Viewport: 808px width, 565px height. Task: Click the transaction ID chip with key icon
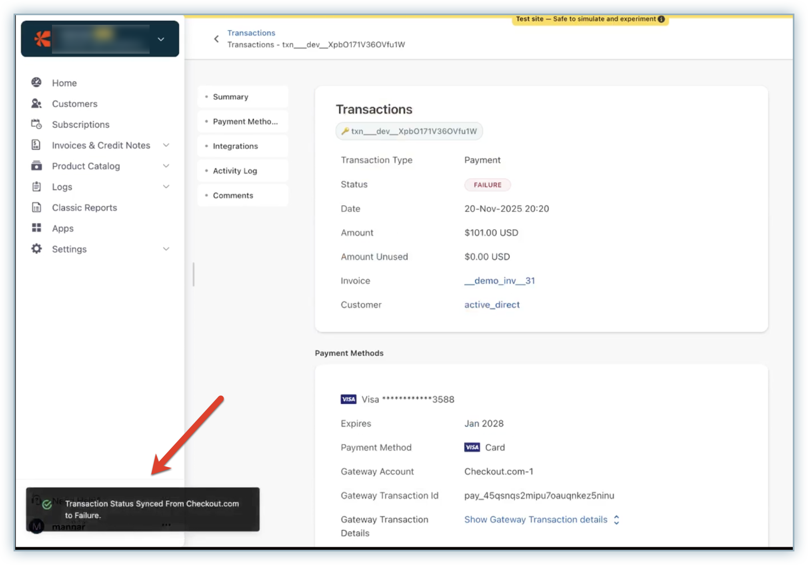click(409, 131)
